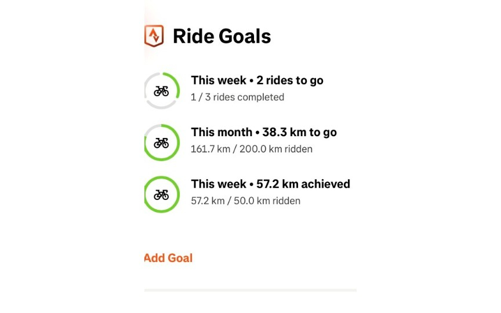The width and height of the screenshot is (501, 313).
Task: Tap the Ride Goals heading
Action: [x=222, y=37]
